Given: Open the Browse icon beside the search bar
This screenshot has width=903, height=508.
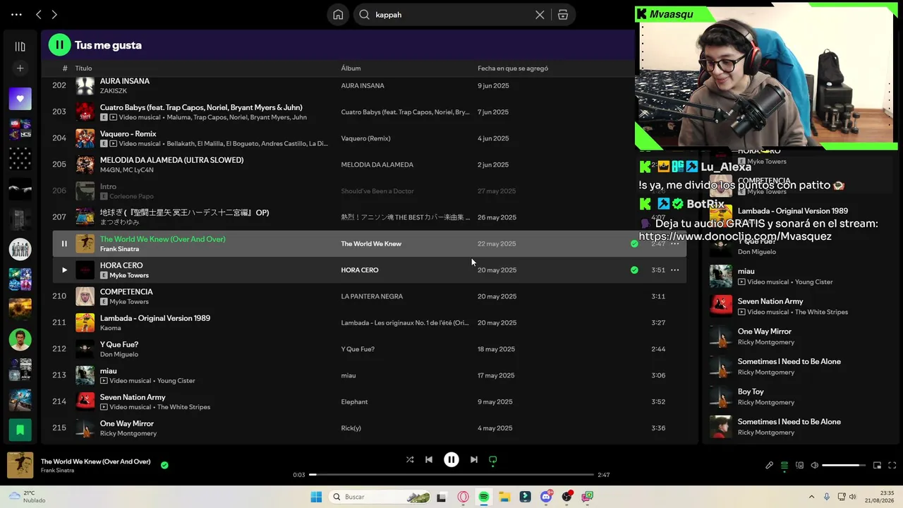Looking at the screenshot, I should (x=563, y=15).
